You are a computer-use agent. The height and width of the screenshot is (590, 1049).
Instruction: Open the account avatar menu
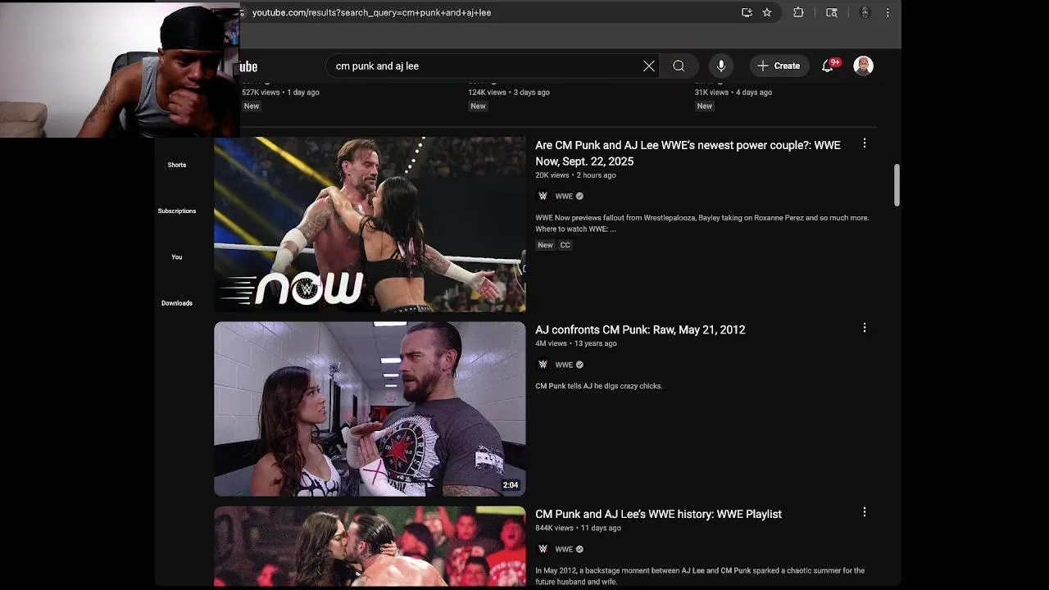pyautogui.click(x=863, y=66)
